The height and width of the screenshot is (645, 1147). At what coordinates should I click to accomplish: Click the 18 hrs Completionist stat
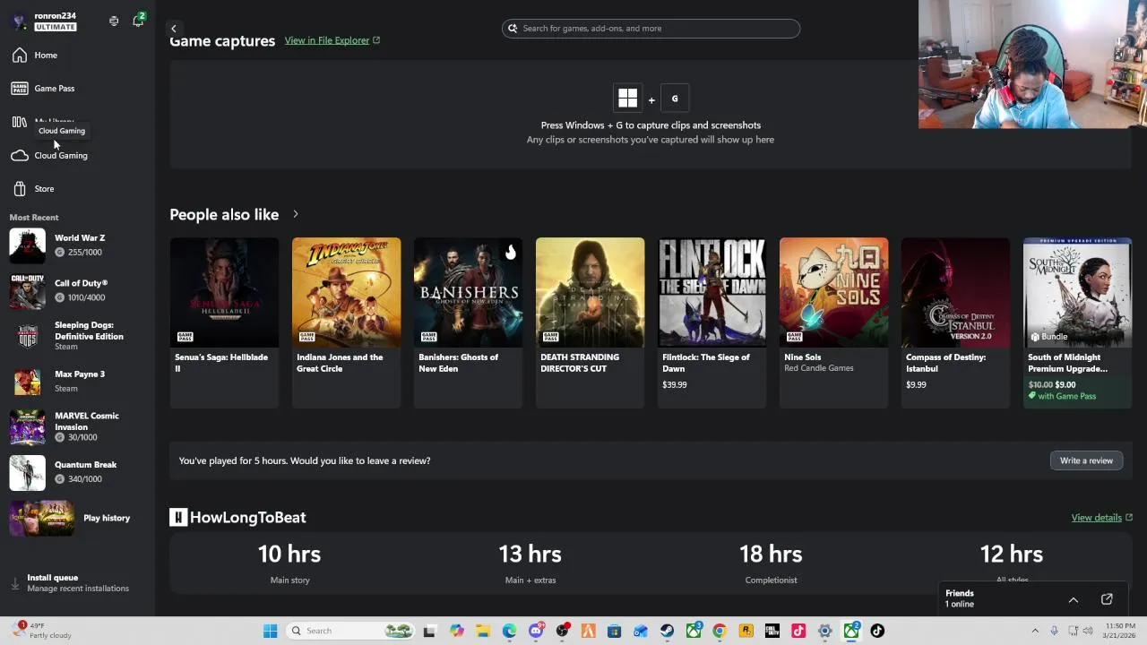point(771,563)
